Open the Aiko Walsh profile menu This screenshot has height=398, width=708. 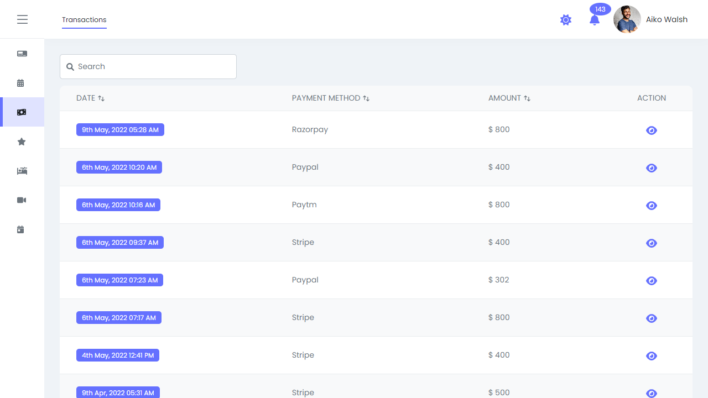650,19
